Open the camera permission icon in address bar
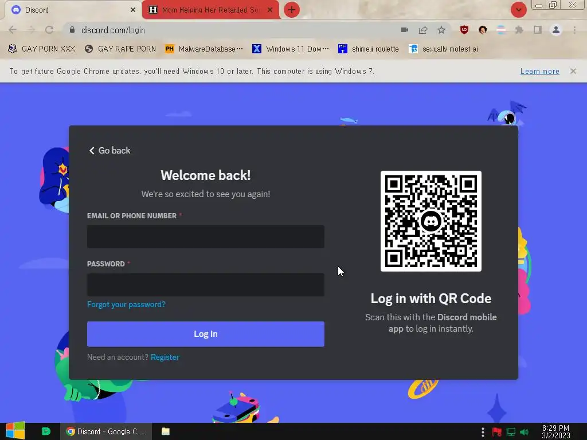587x440 pixels. click(405, 30)
